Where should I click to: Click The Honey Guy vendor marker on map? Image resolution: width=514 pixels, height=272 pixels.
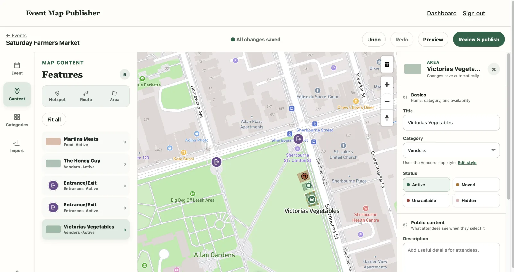point(308,186)
